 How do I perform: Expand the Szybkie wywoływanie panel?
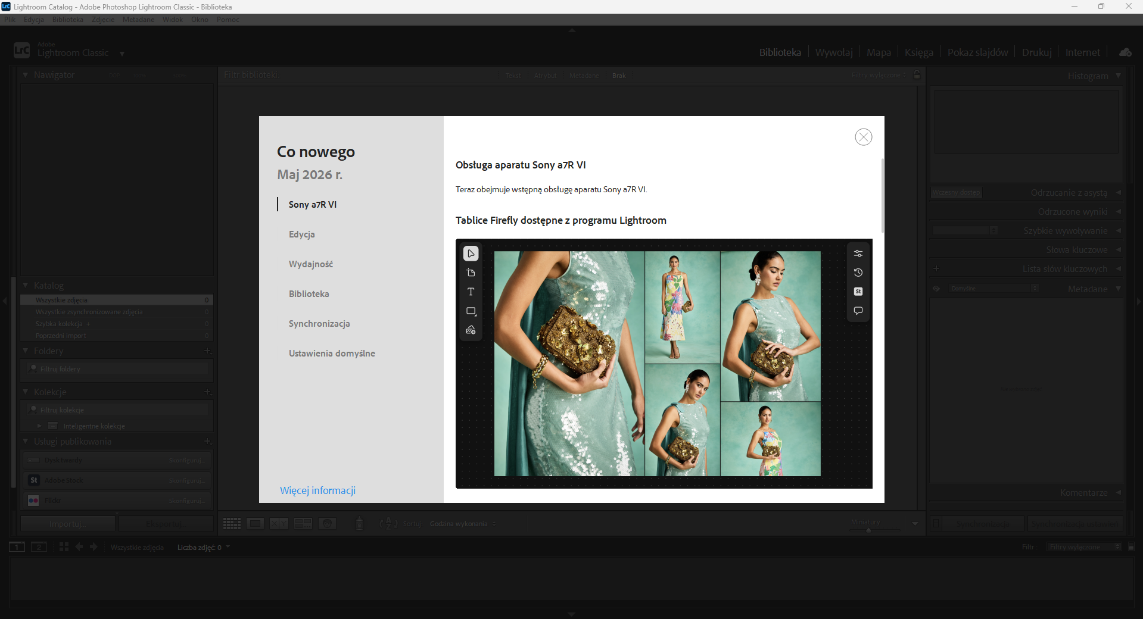point(1118,231)
